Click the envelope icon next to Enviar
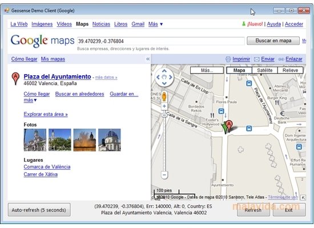Screen dimensions: 314x228 (257, 59)
